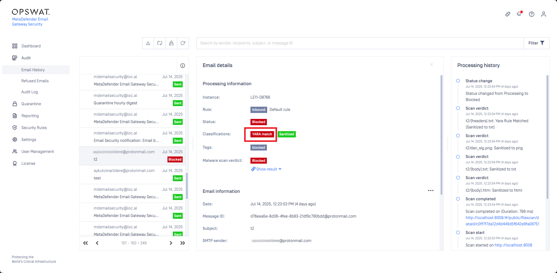The image size is (557, 273).
Task: Open Audit Log page
Action: pos(30,92)
